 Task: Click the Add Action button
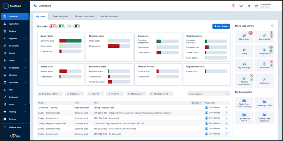point(221,26)
